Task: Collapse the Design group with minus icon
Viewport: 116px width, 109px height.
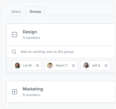Action: 15,35
